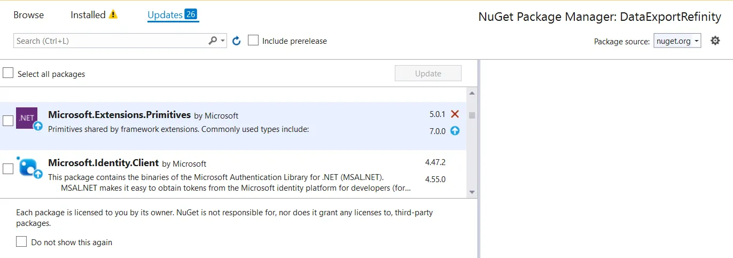733x258 pixels.
Task: Click the search magnifier icon
Action: pos(213,41)
